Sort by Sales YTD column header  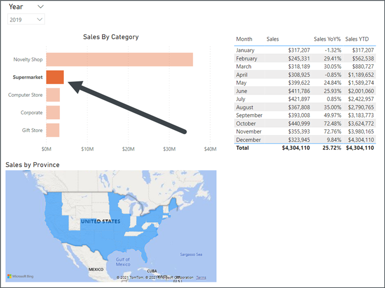tap(360, 39)
